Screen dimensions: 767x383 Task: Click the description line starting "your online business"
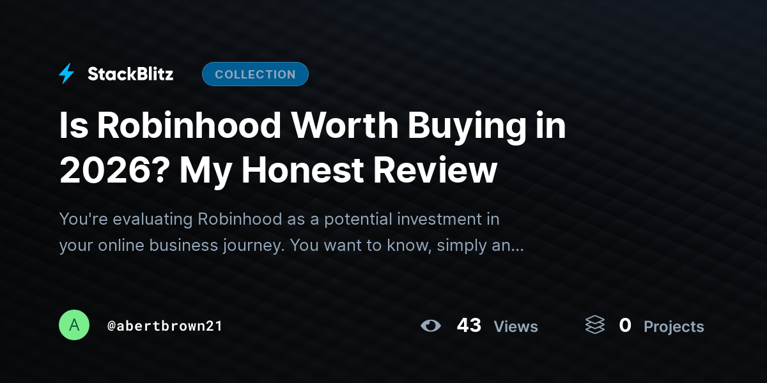(291, 246)
